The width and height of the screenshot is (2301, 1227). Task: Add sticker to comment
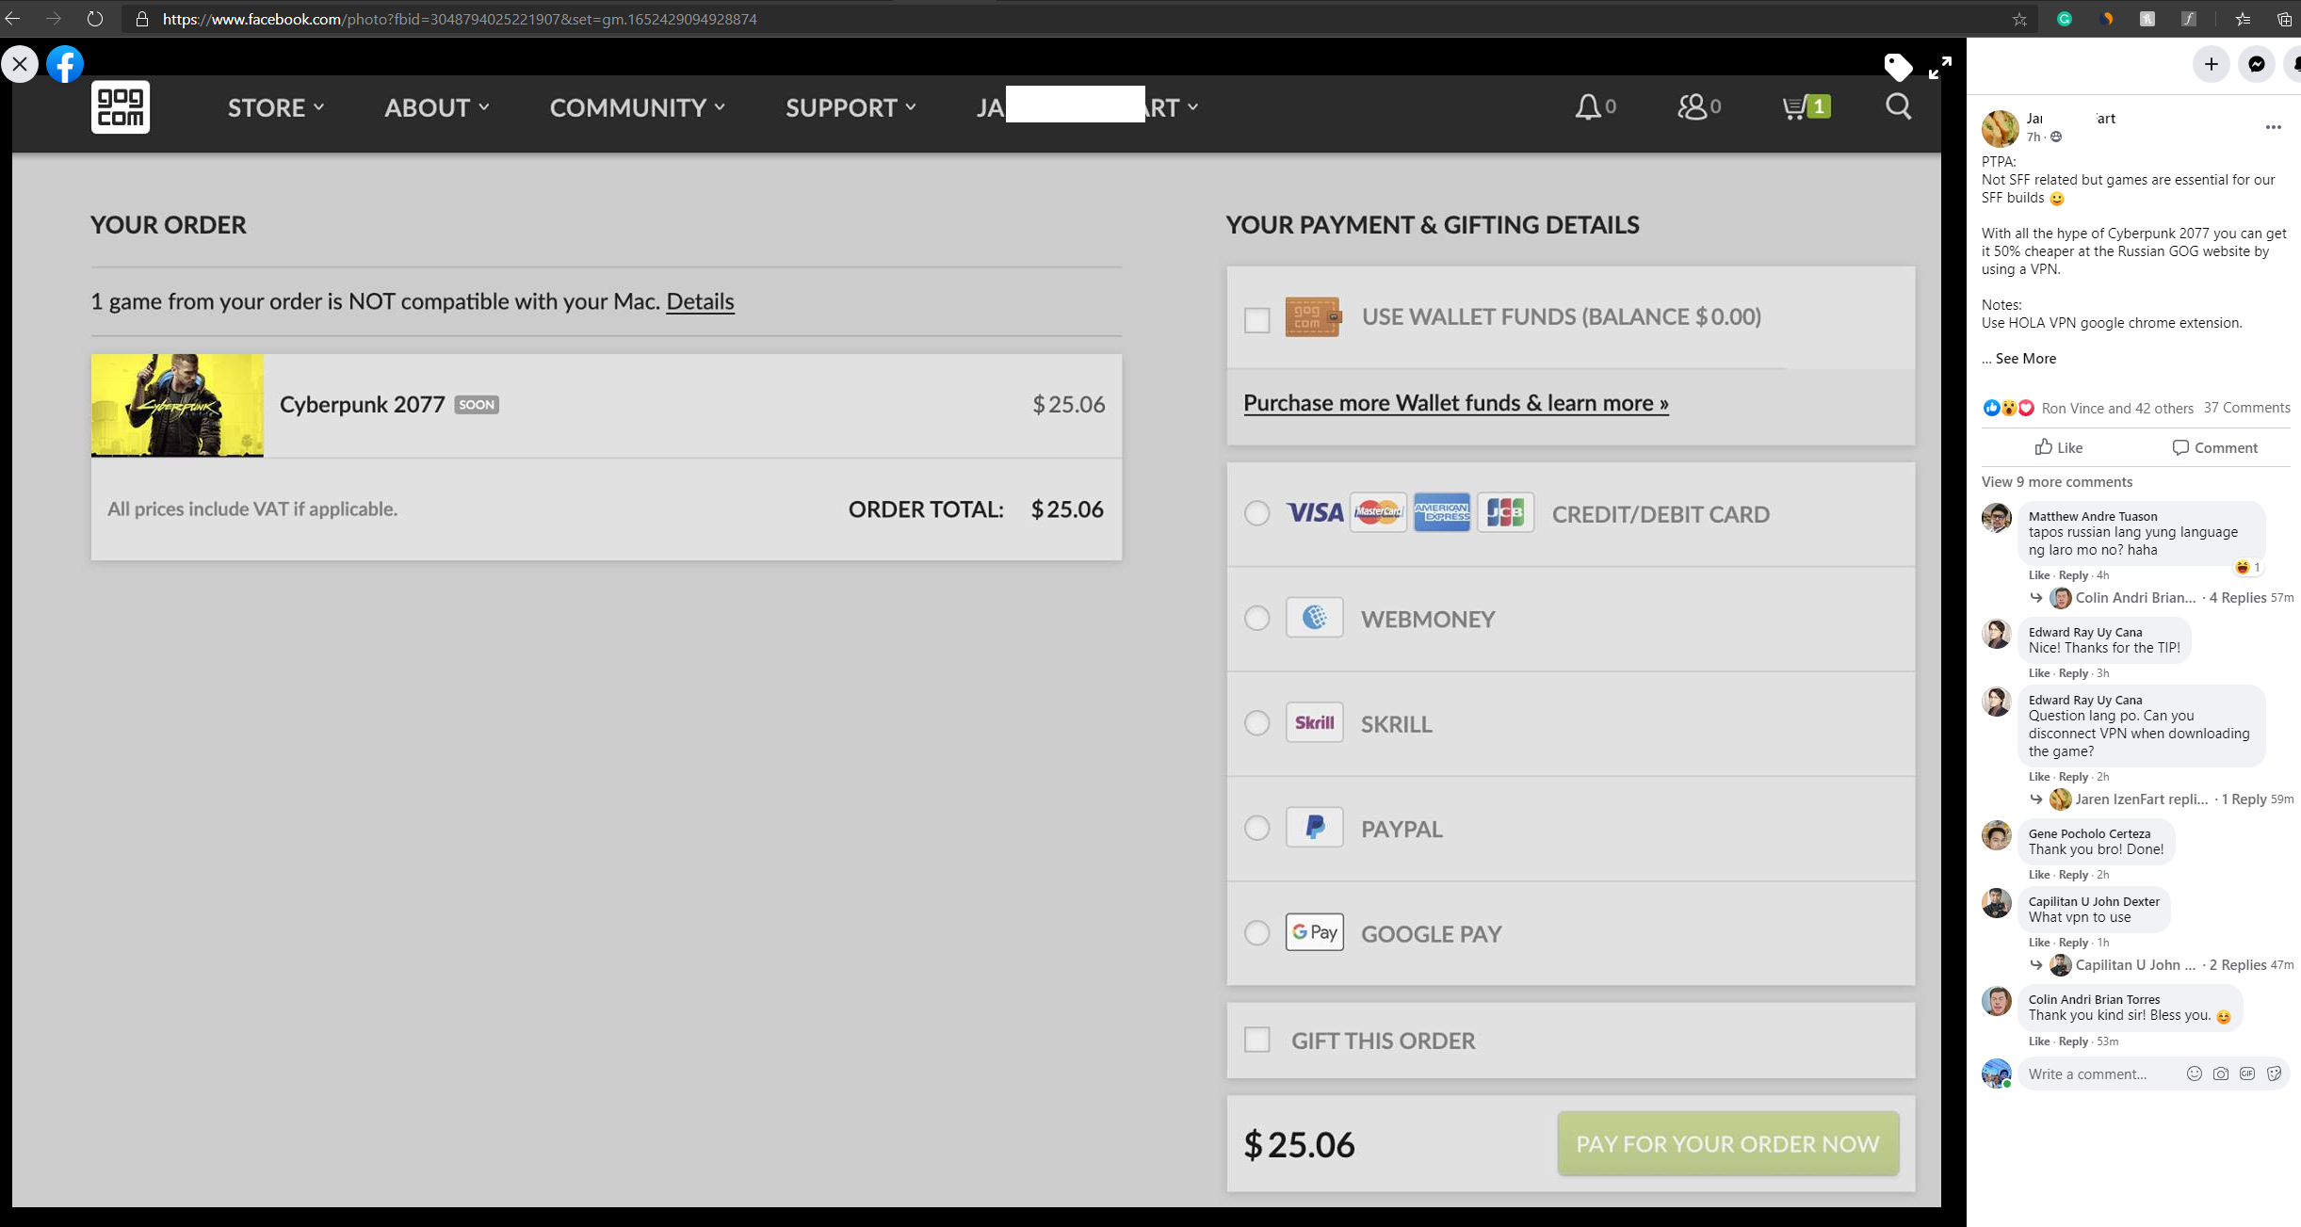[2274, 1074]
